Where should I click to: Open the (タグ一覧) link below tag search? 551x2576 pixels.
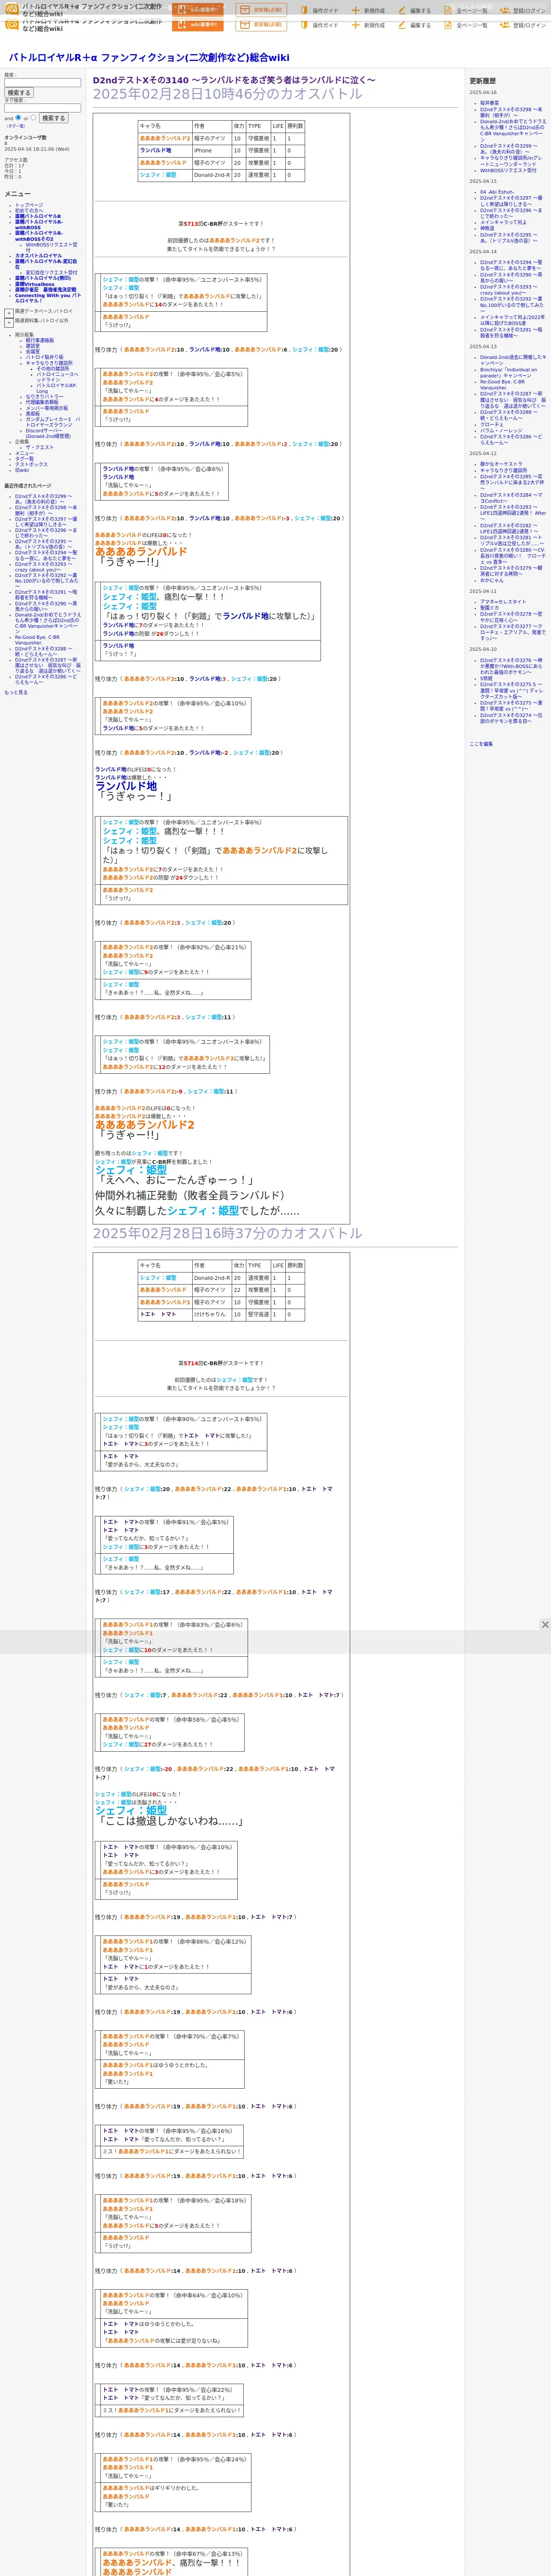click(x=16, y=126)
